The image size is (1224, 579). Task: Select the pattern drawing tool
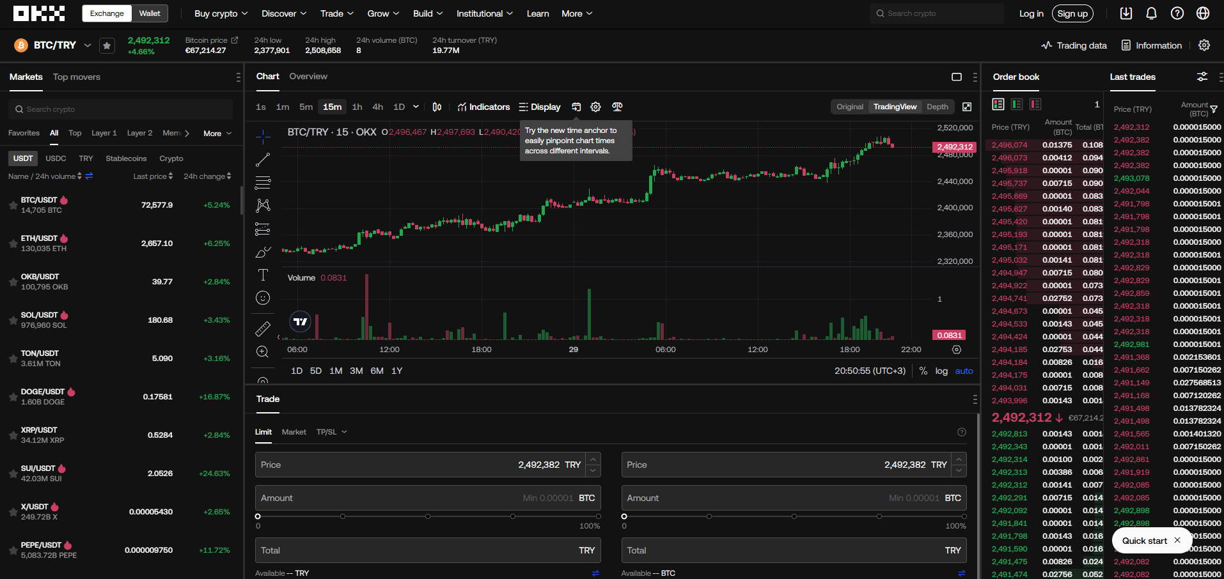coord(263,205)
